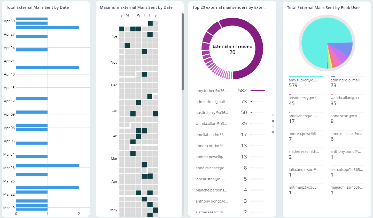This screenshot has width=373, height=218.
Task: Click the legend scroll-down triangle arrow
Action: (273, 133)
